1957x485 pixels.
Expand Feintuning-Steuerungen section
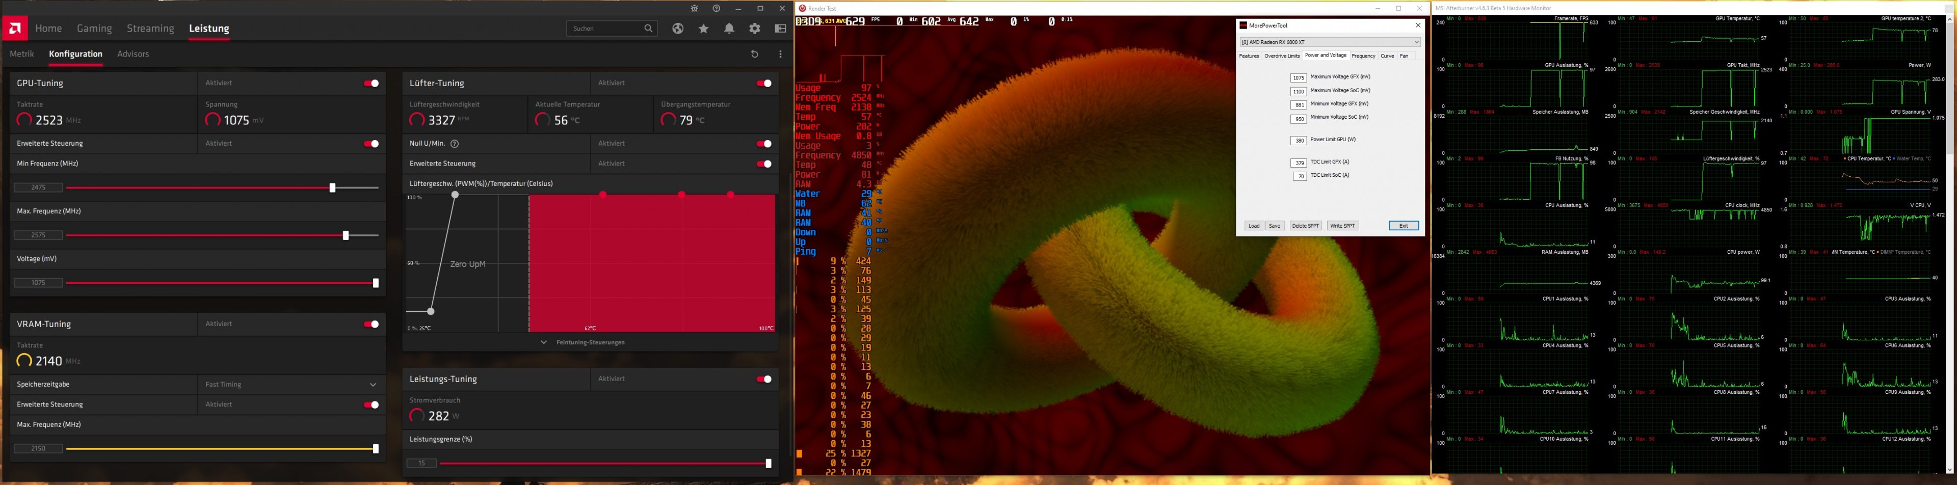point(590,342)
